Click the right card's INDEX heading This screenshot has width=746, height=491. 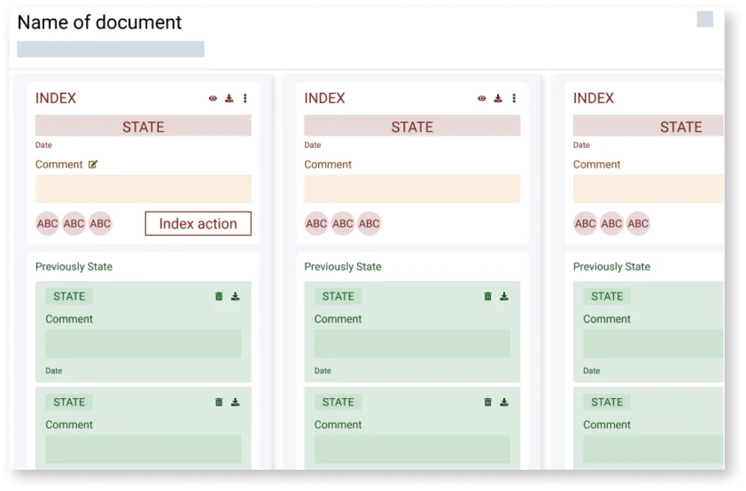(594, 98)
